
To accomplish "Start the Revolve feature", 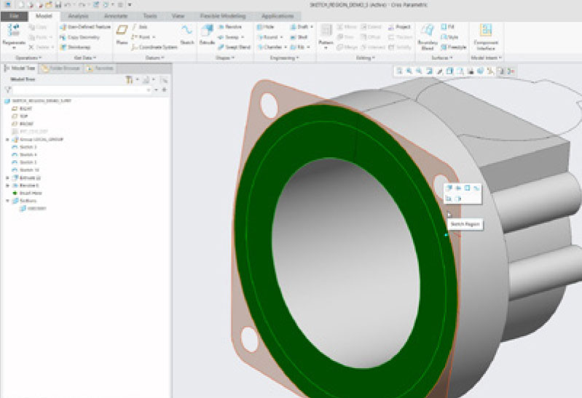I will coord(229,27).
